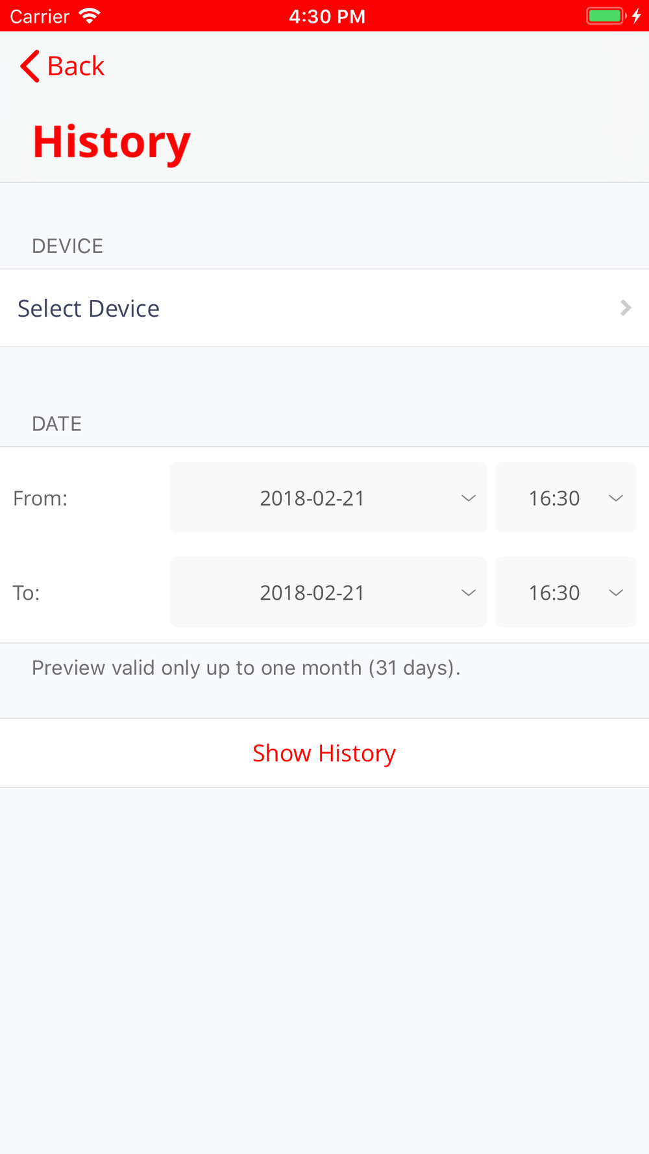Tap the gray disclosure chevron beside Select Device
649x1154 pixels.
(626, 308)
